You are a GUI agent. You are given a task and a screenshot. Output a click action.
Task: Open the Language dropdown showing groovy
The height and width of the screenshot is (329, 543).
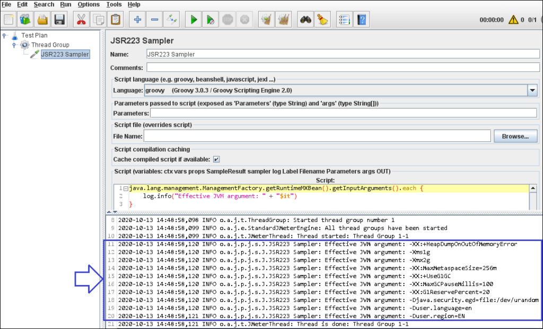(x=532, y=90)
